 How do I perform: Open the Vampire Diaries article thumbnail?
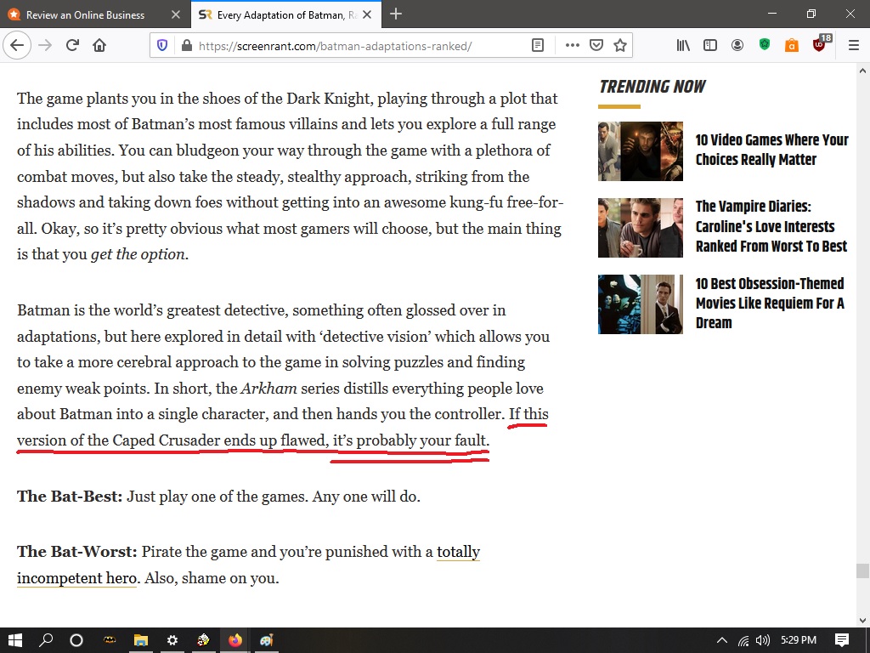tap(640, 228)
